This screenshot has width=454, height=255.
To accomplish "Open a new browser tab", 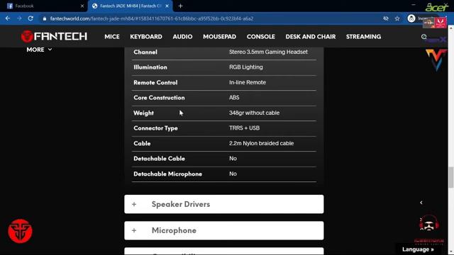I will click(180, 6).
